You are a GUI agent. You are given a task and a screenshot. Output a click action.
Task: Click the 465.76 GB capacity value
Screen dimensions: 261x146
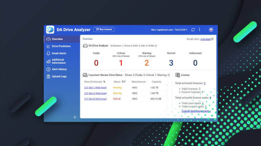point(156,99)
